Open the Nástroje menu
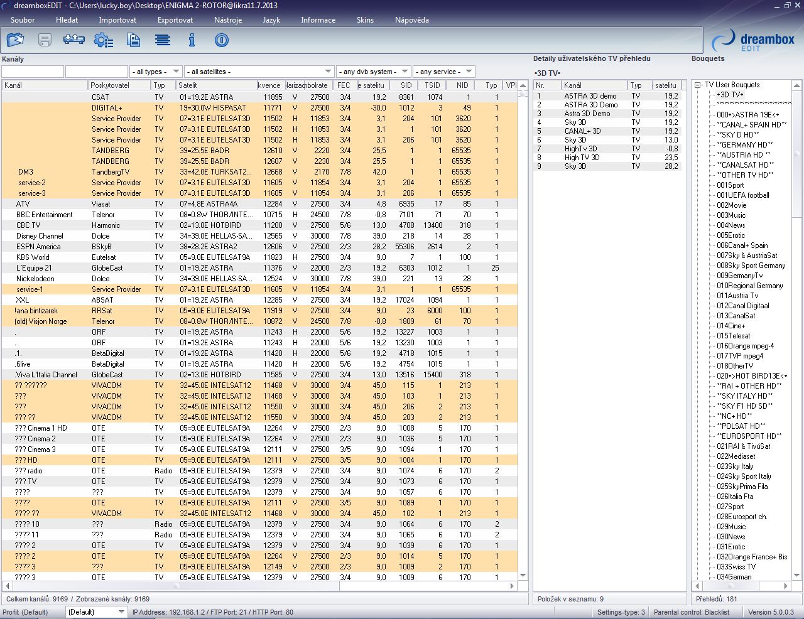This screenshot has height=619, width=804. [228, 20]
